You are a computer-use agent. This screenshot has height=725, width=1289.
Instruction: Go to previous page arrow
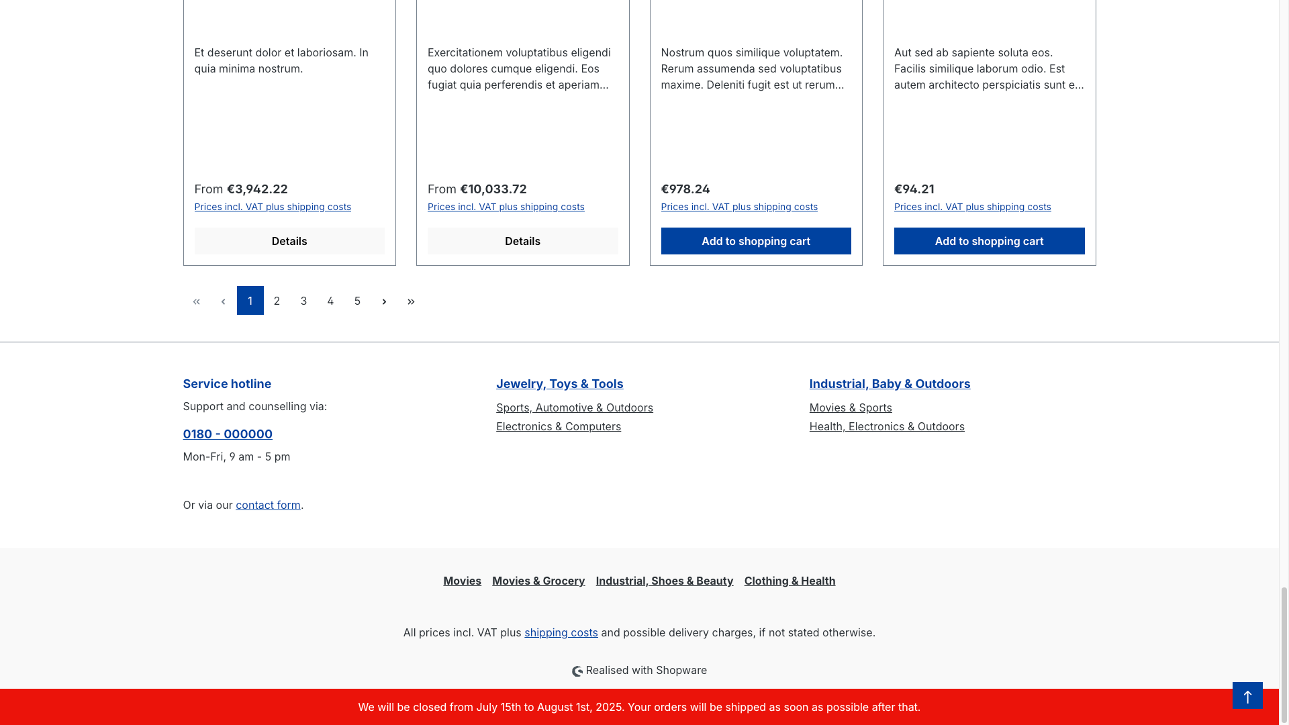(x=223, y=301)
